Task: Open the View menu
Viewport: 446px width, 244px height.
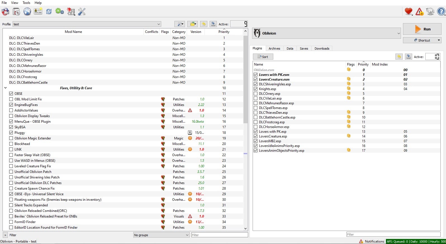Action: 15,3
